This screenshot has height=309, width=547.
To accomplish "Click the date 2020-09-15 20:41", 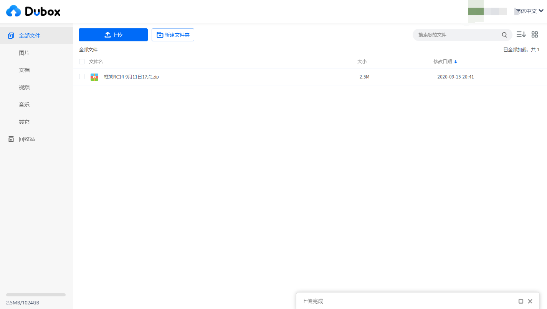I will tap(456, 77).
